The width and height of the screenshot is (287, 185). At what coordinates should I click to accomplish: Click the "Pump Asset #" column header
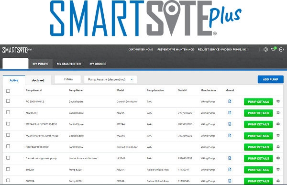(33, 90)
